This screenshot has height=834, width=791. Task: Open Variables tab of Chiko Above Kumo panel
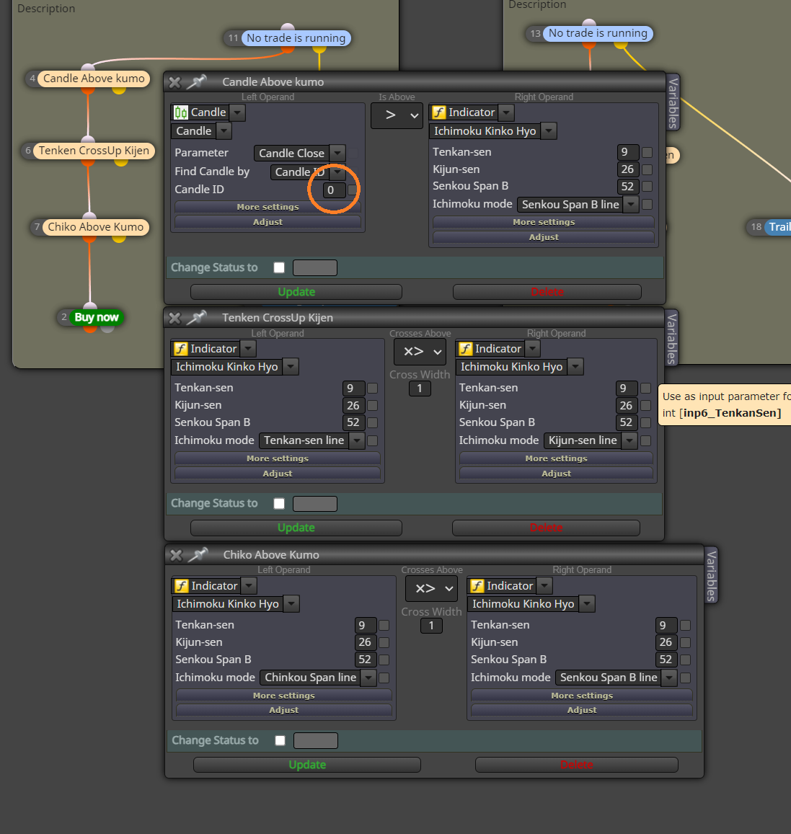coord(711,575)
